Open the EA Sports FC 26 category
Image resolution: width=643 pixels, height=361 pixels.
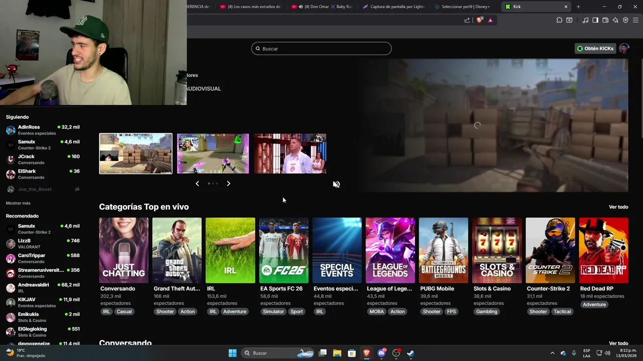pos(283,250)
